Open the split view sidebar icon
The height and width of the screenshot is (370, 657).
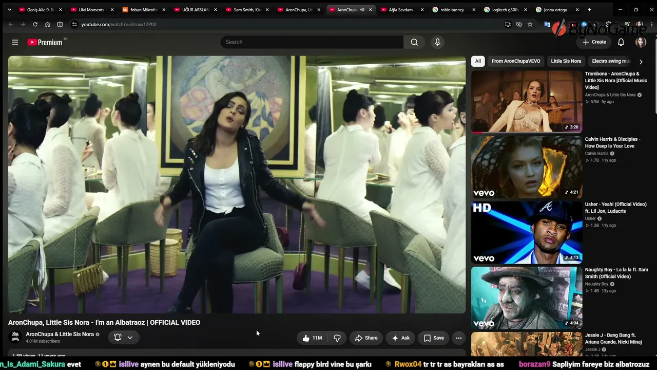(x=60, y=24)
